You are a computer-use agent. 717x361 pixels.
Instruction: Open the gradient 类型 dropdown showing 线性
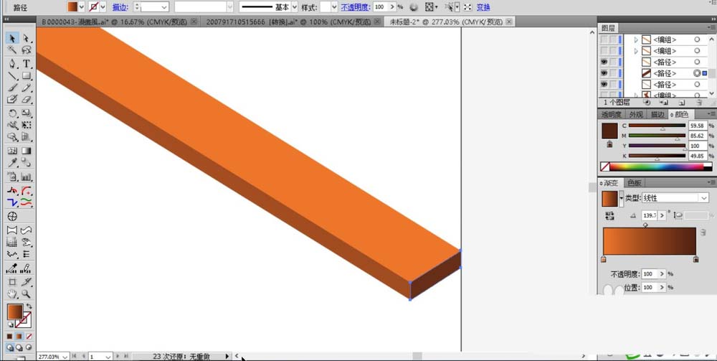tap(675, 198)
